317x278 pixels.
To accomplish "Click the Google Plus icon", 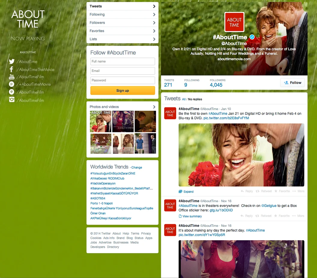I will click(11, 84).
